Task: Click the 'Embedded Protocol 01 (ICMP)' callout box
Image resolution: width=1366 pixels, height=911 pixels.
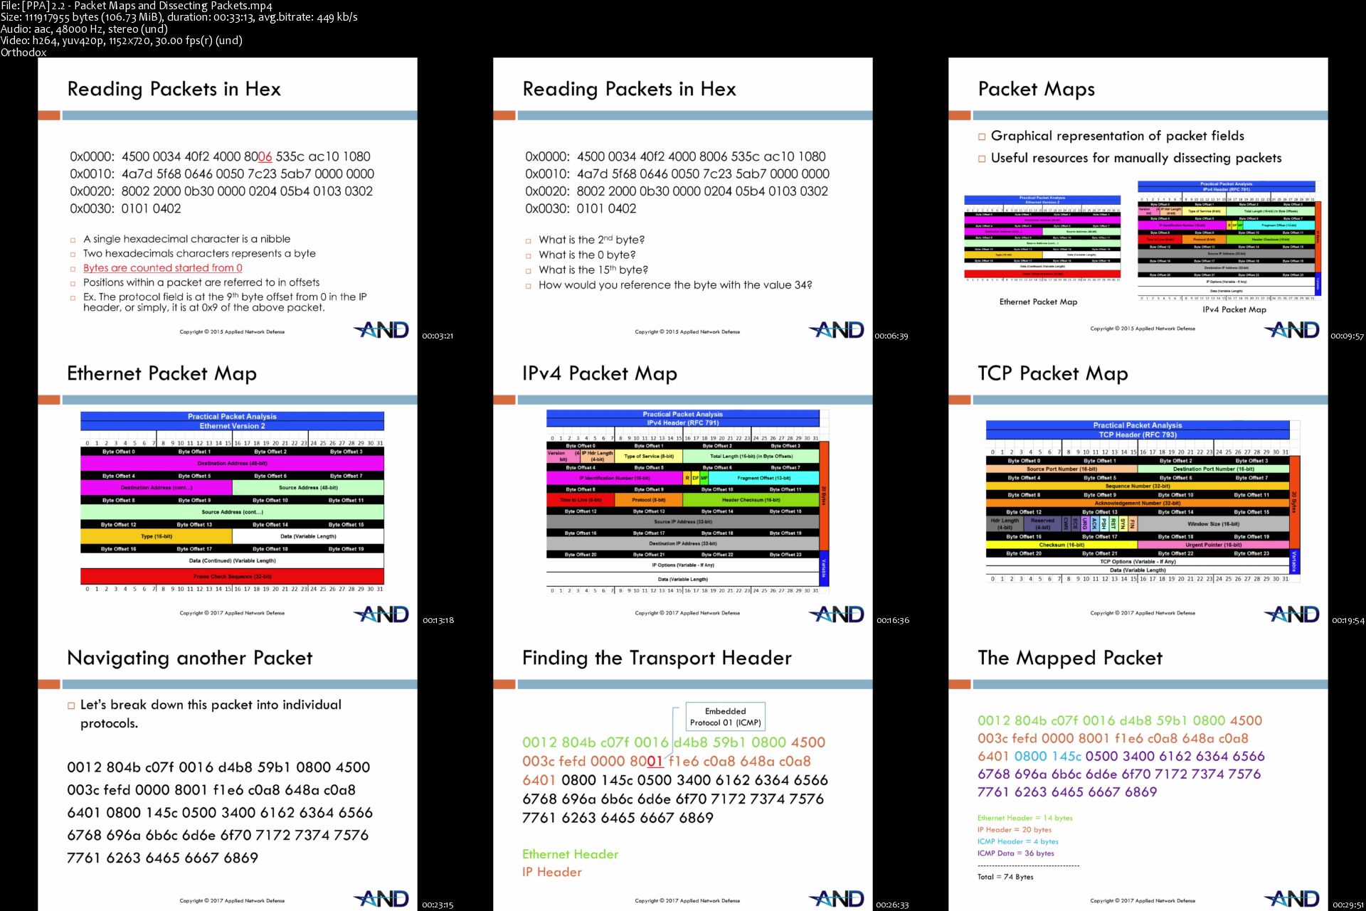Action: coord(726,717)
